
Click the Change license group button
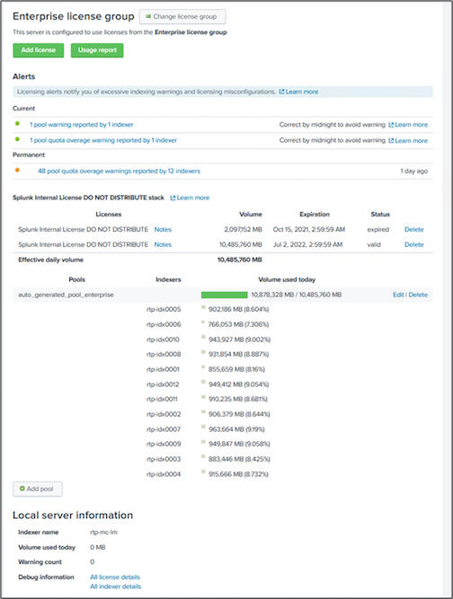pyautogui.click(x=182, y=17)
